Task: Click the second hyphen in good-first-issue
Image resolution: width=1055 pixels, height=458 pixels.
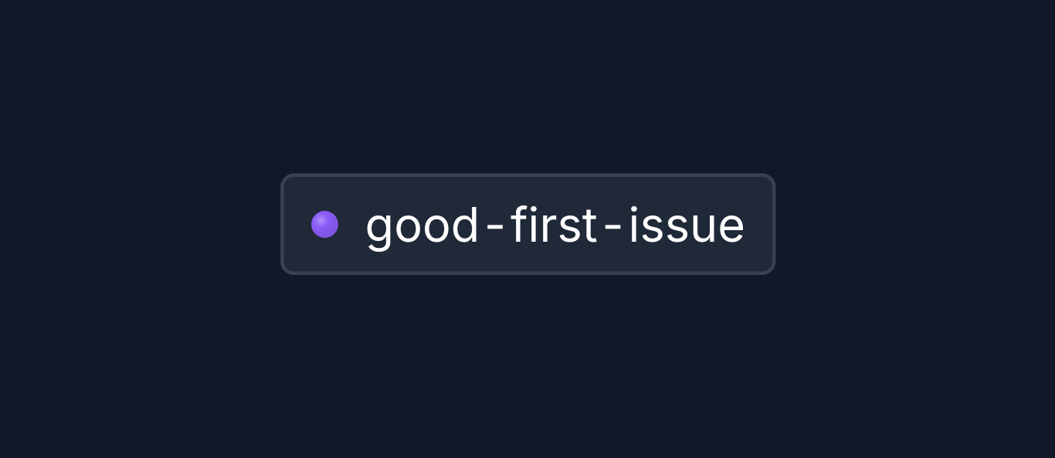Action: tap(613, 227)
